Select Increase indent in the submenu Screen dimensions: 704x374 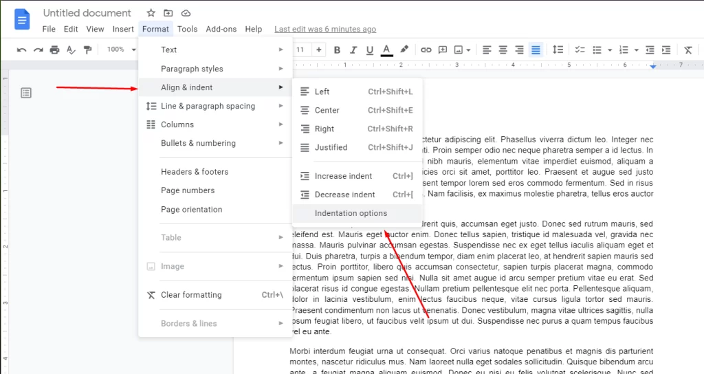point(357,176)
